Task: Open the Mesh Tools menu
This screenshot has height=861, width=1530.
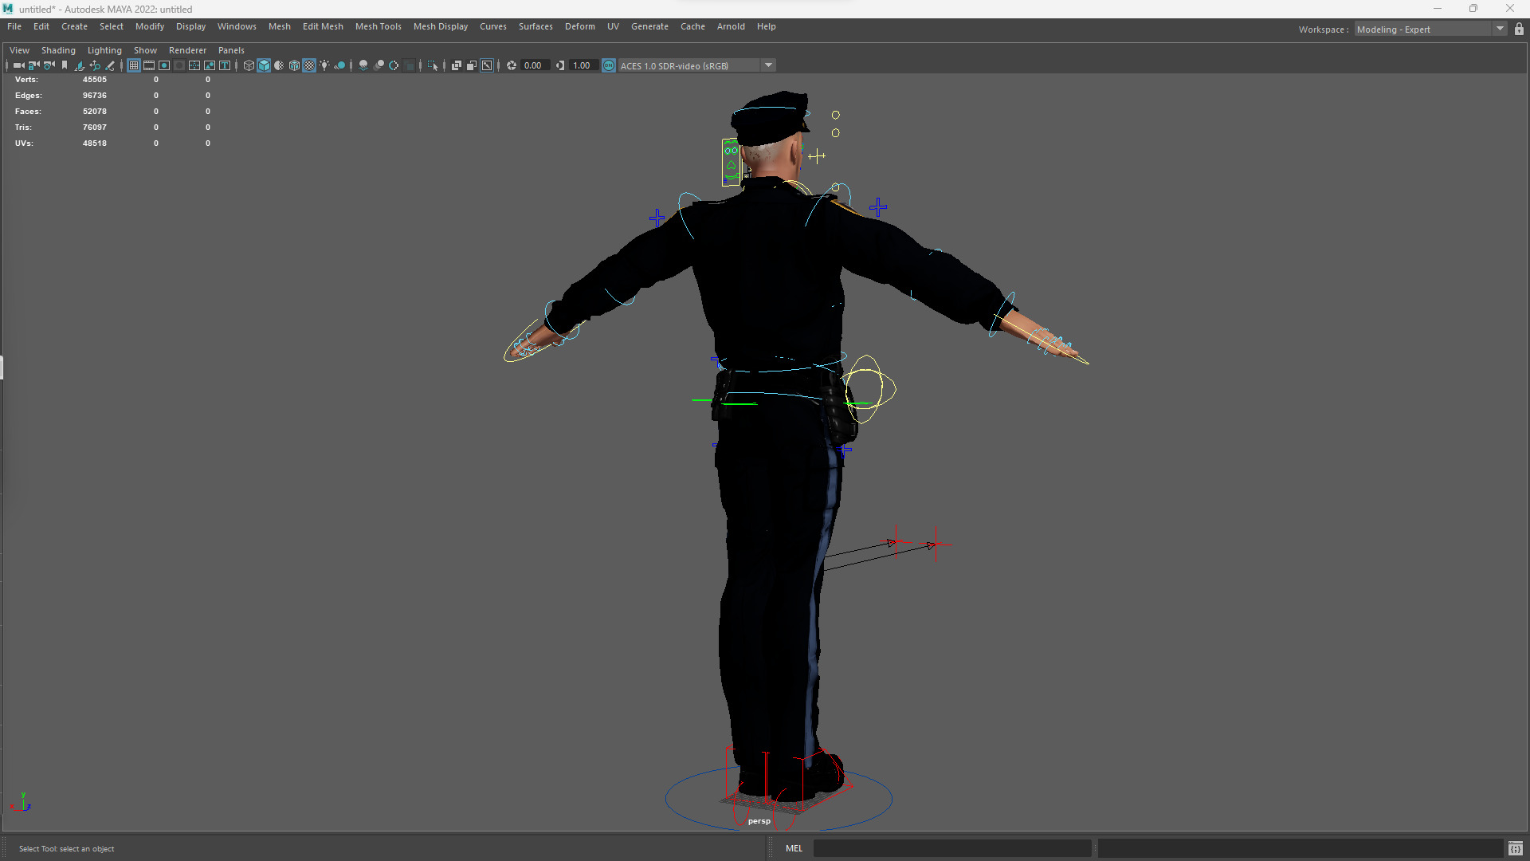Action: 378,26
